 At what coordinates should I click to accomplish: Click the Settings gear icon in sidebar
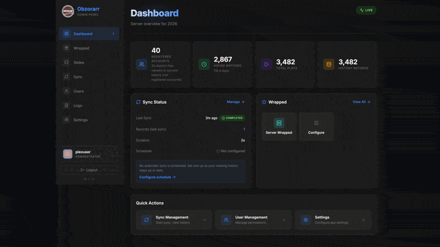(66, 119)
